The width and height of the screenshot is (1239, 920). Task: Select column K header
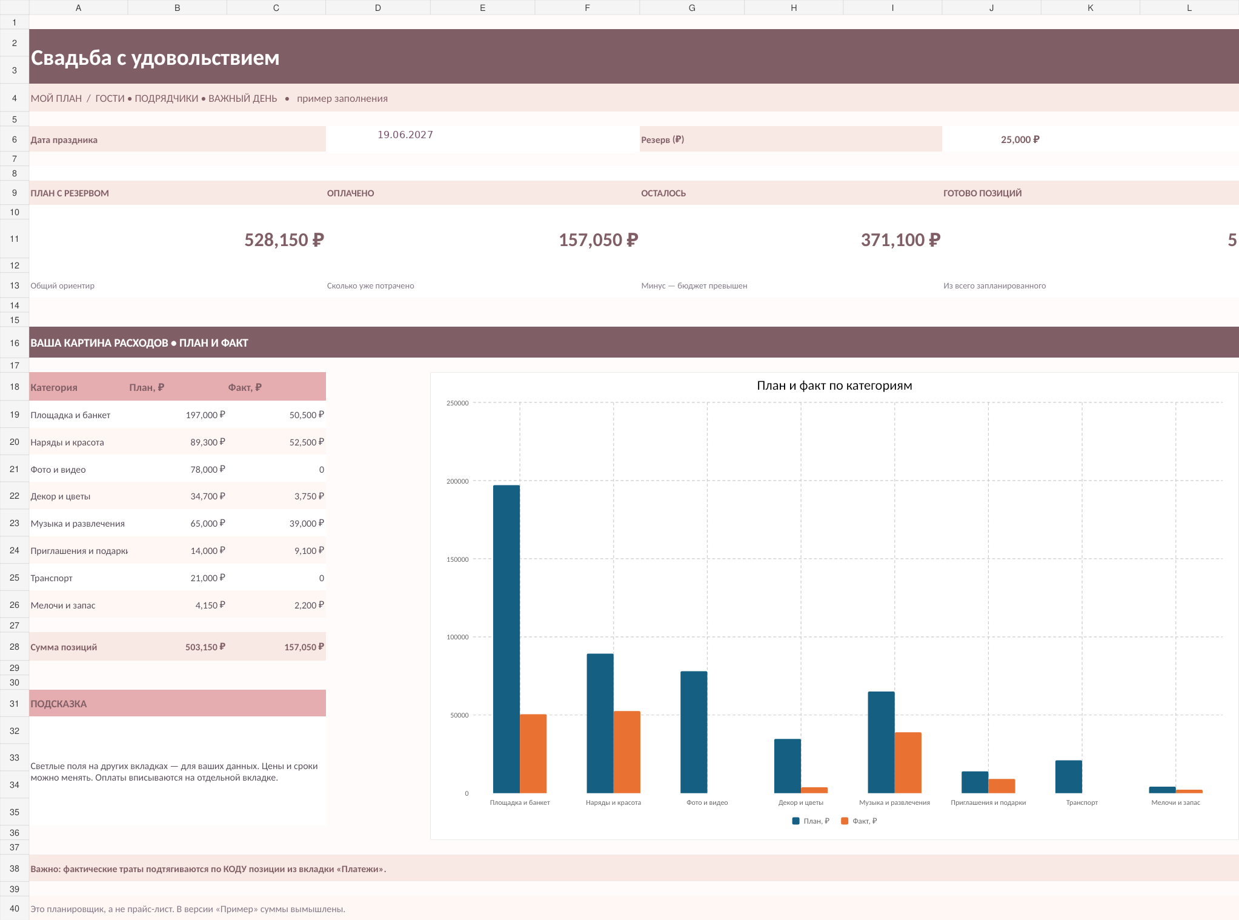point(1090,7)
